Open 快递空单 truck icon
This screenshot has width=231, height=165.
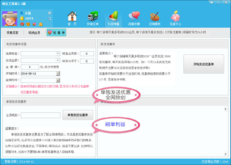(93, 18)
